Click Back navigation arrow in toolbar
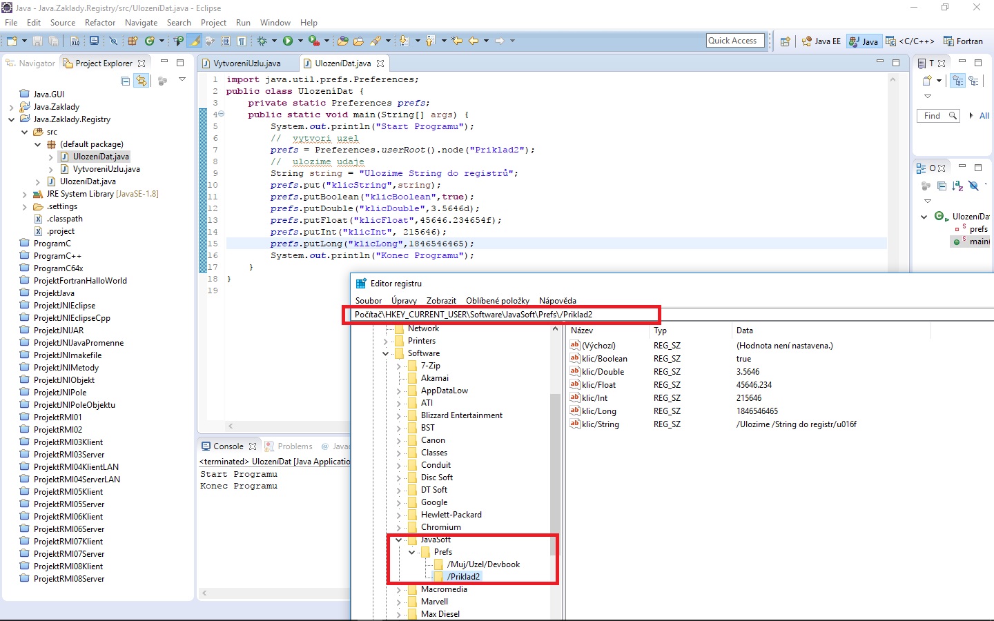Viewport: 994px width, 621px height. pos(473,41)
